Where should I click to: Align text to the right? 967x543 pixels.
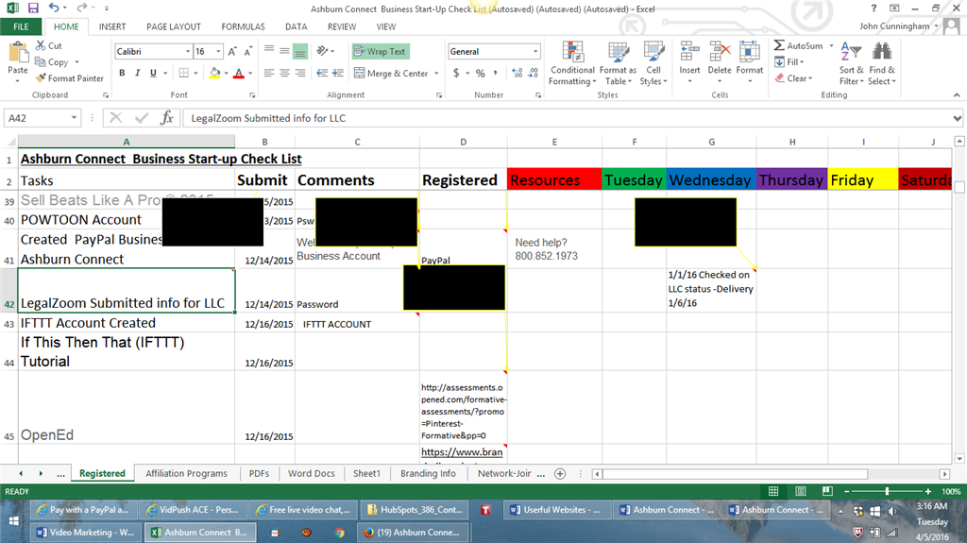pyautogui.click(x=300, y=73)
